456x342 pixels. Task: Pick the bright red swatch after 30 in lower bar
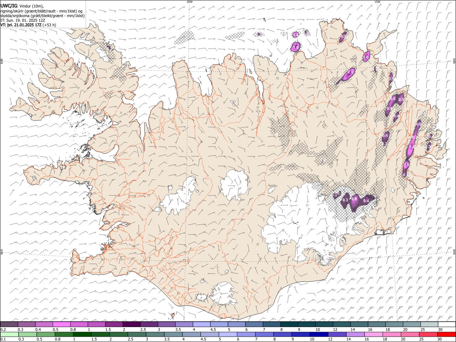(446, 334)
